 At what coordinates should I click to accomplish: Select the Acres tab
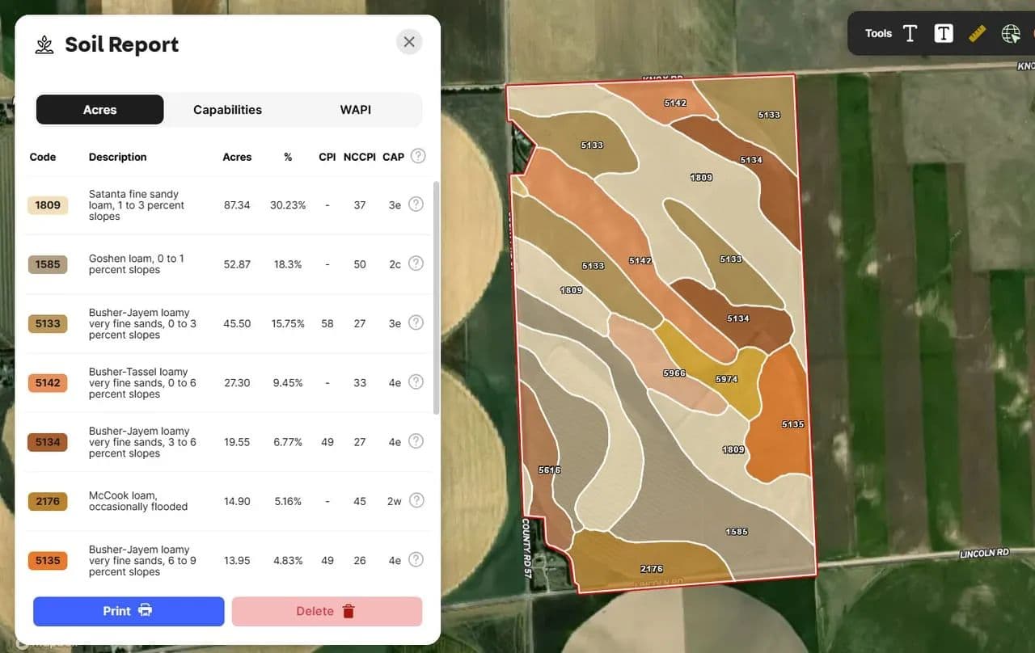click(x=100, y=110)
